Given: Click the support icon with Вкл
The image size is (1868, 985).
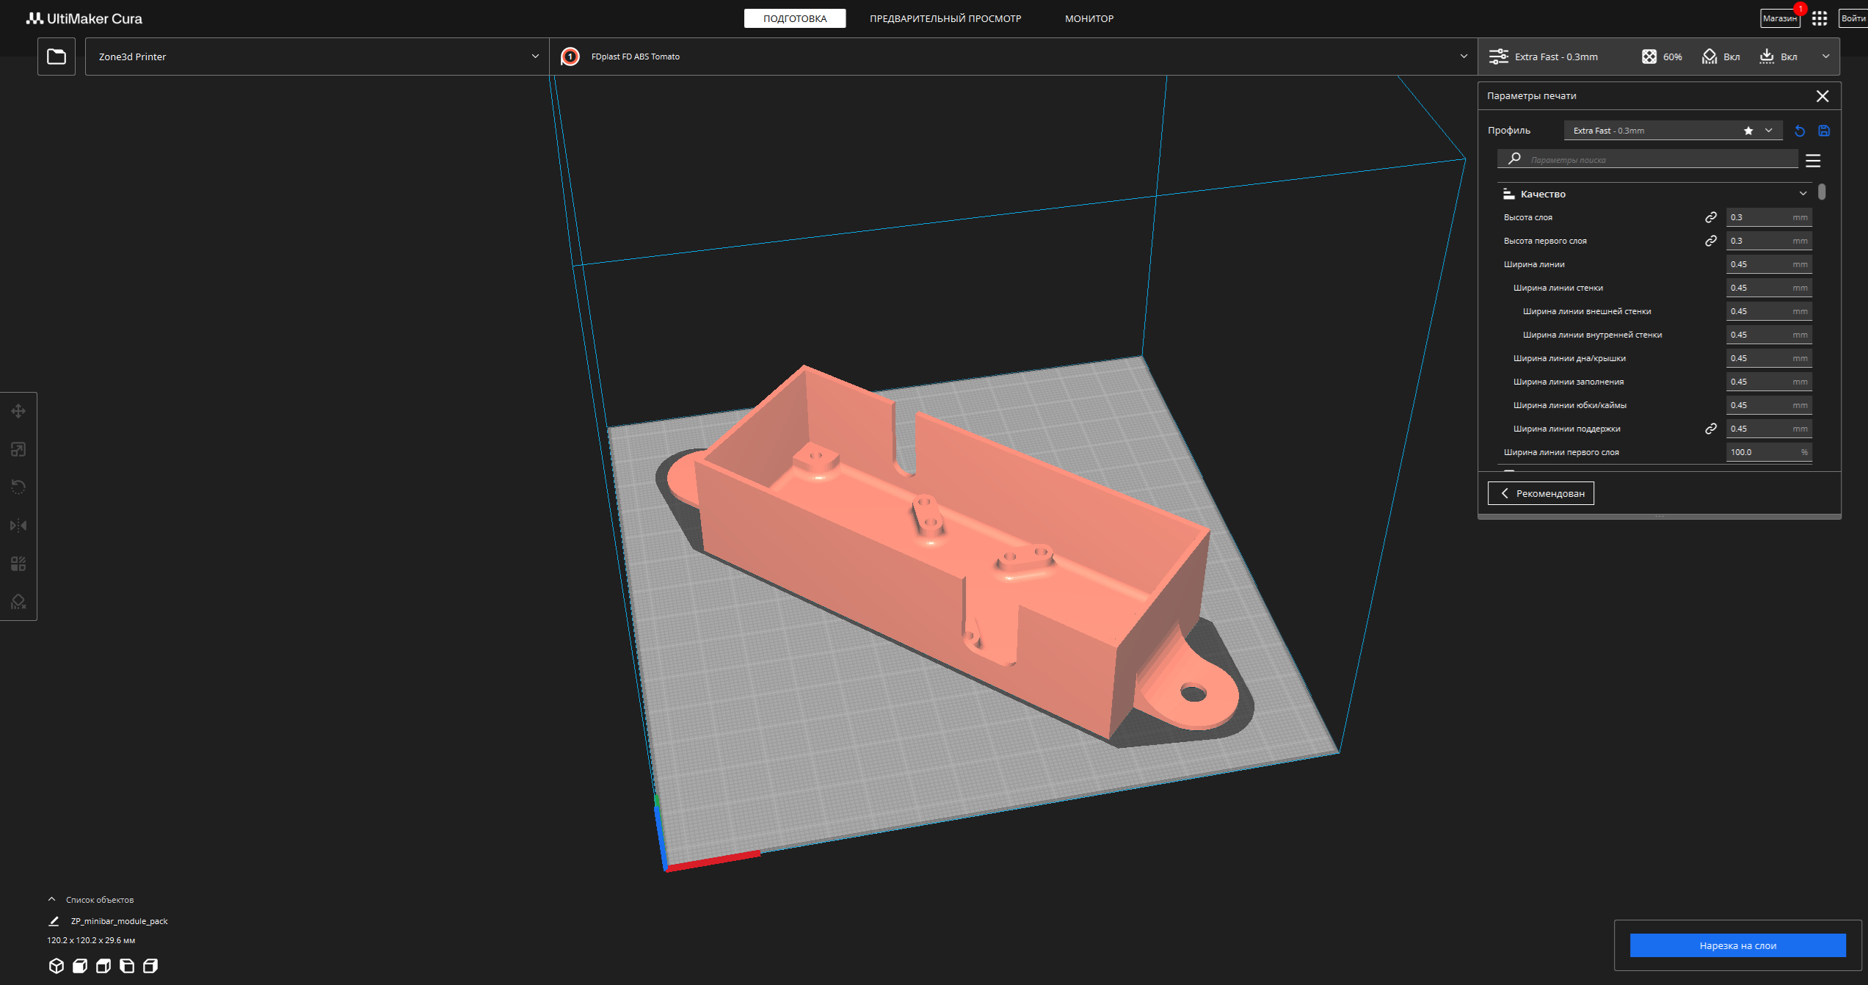Looking at the screenshot, I should click(x=1709, y=57).
